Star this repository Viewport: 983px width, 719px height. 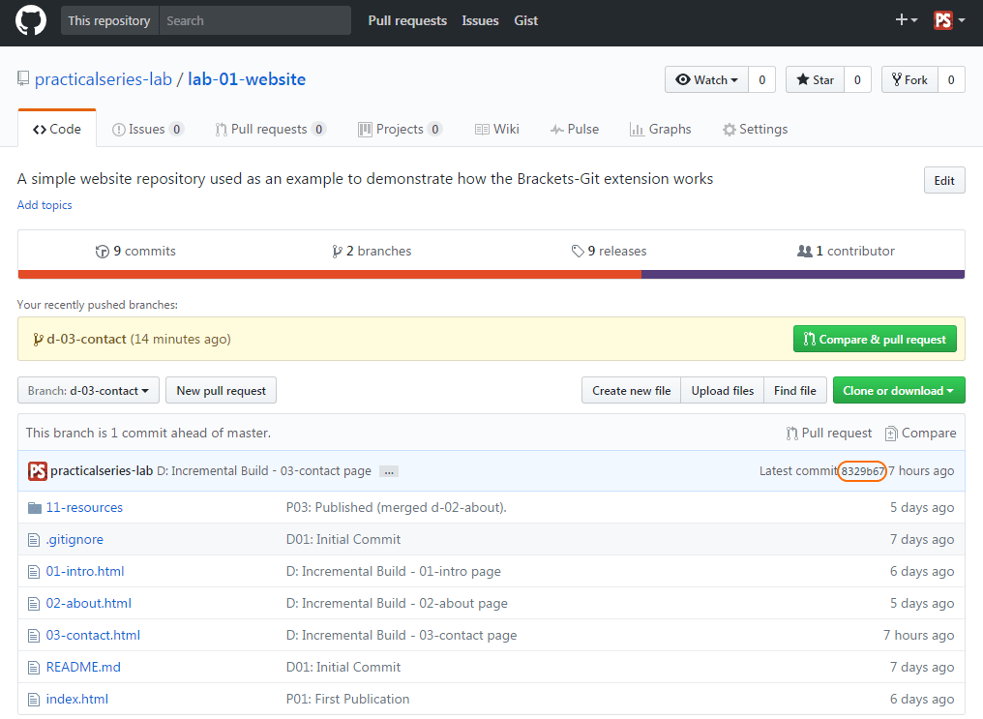click(x=815, y=79)
